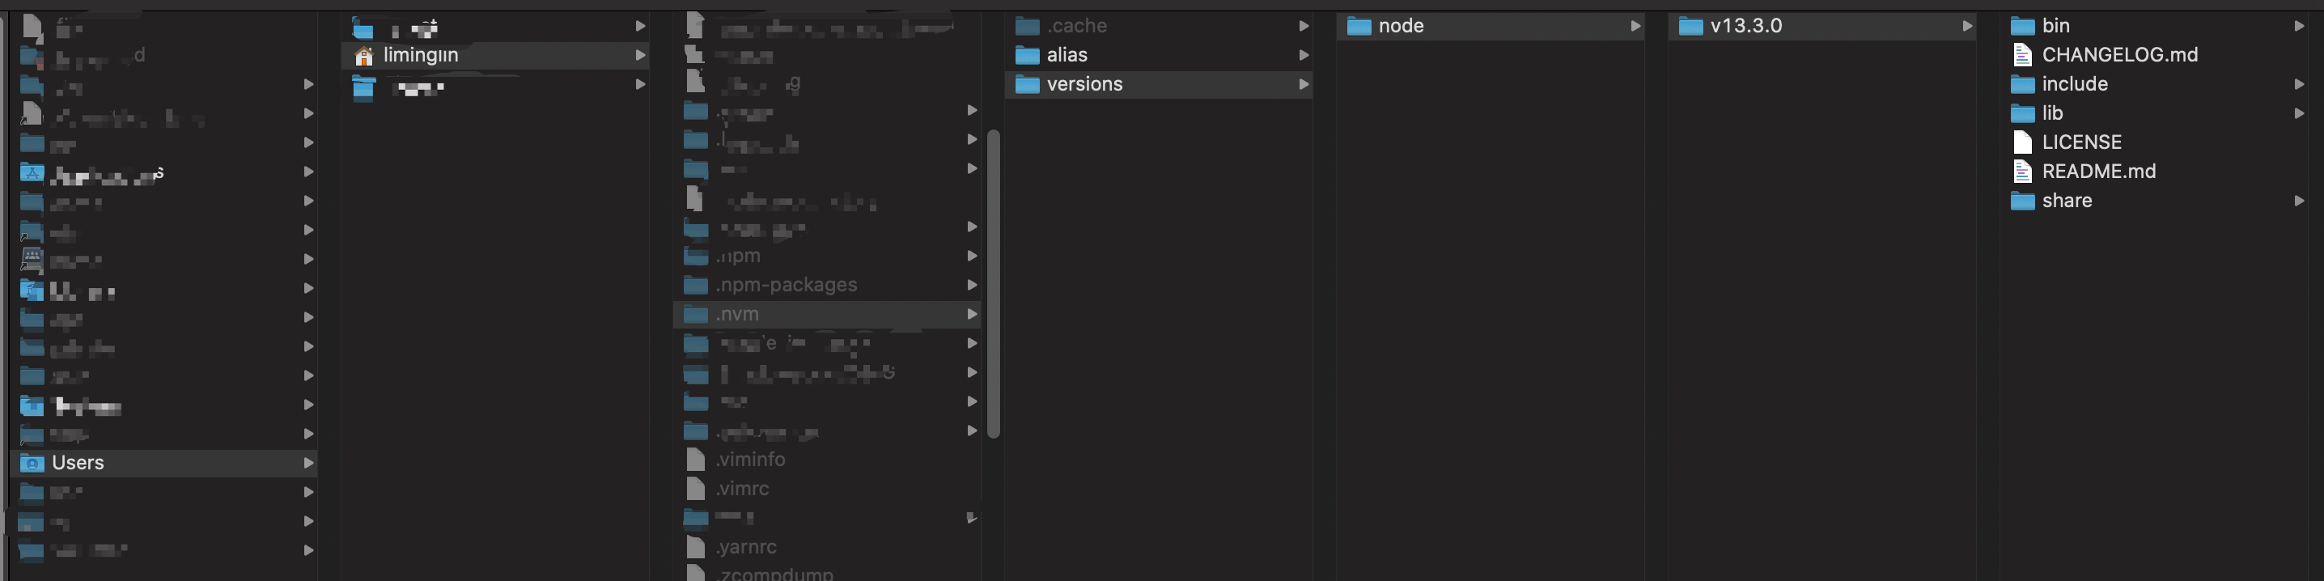2324x581 pixels.
Task: Select the "node" folder name
Action: point(1401,26)
